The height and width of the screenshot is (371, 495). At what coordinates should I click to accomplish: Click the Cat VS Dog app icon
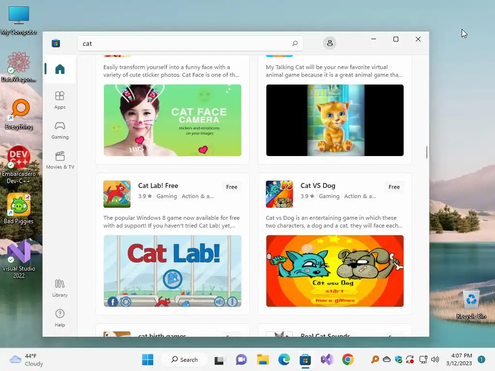(279, 194)
